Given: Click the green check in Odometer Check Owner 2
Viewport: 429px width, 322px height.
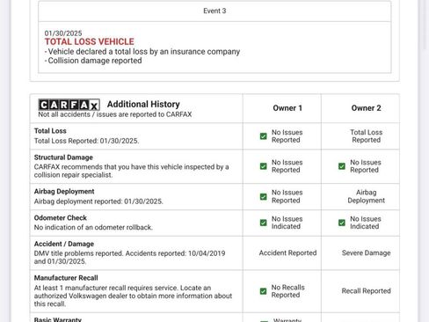Looking at the screenshot, I should point(342,223).
